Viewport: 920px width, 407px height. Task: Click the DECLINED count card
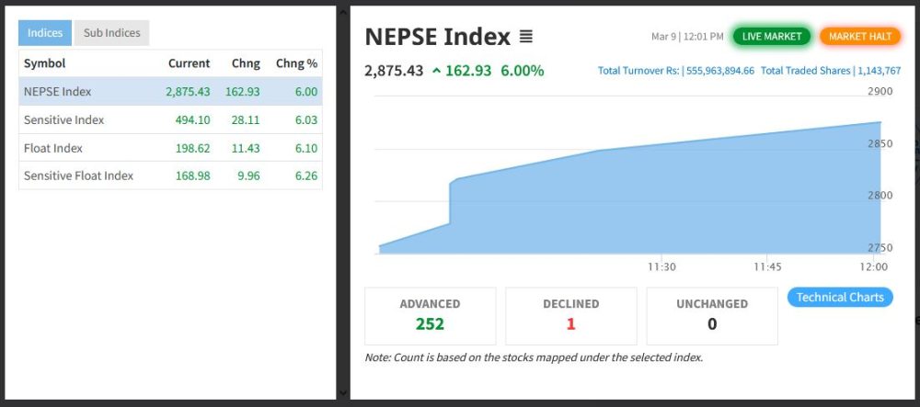[x=570, y=315]
